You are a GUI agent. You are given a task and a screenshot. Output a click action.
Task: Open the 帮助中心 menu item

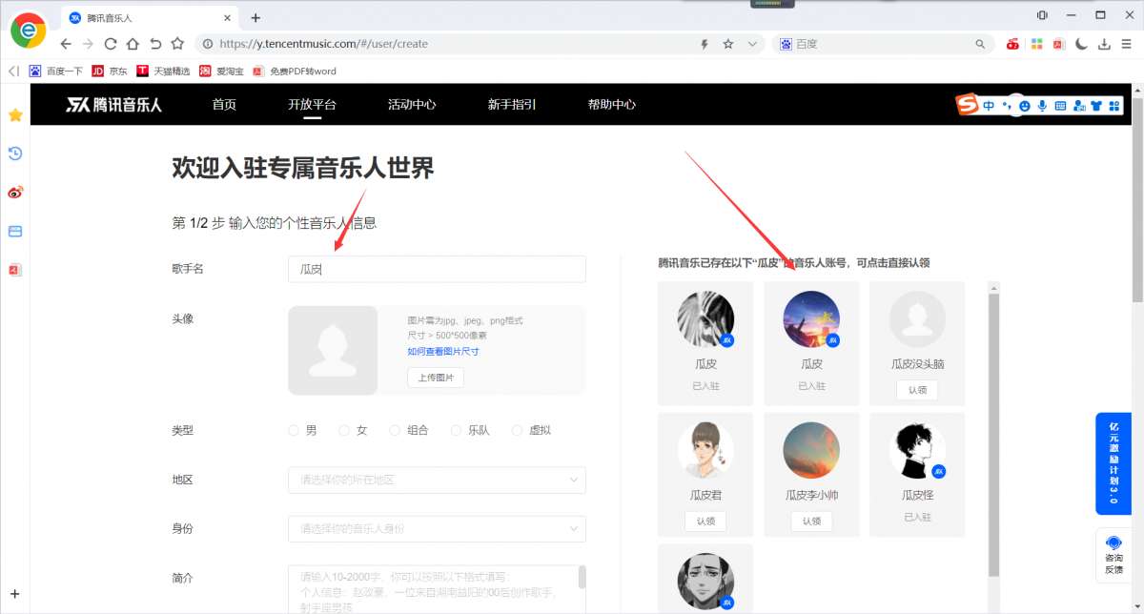(612, 105)
